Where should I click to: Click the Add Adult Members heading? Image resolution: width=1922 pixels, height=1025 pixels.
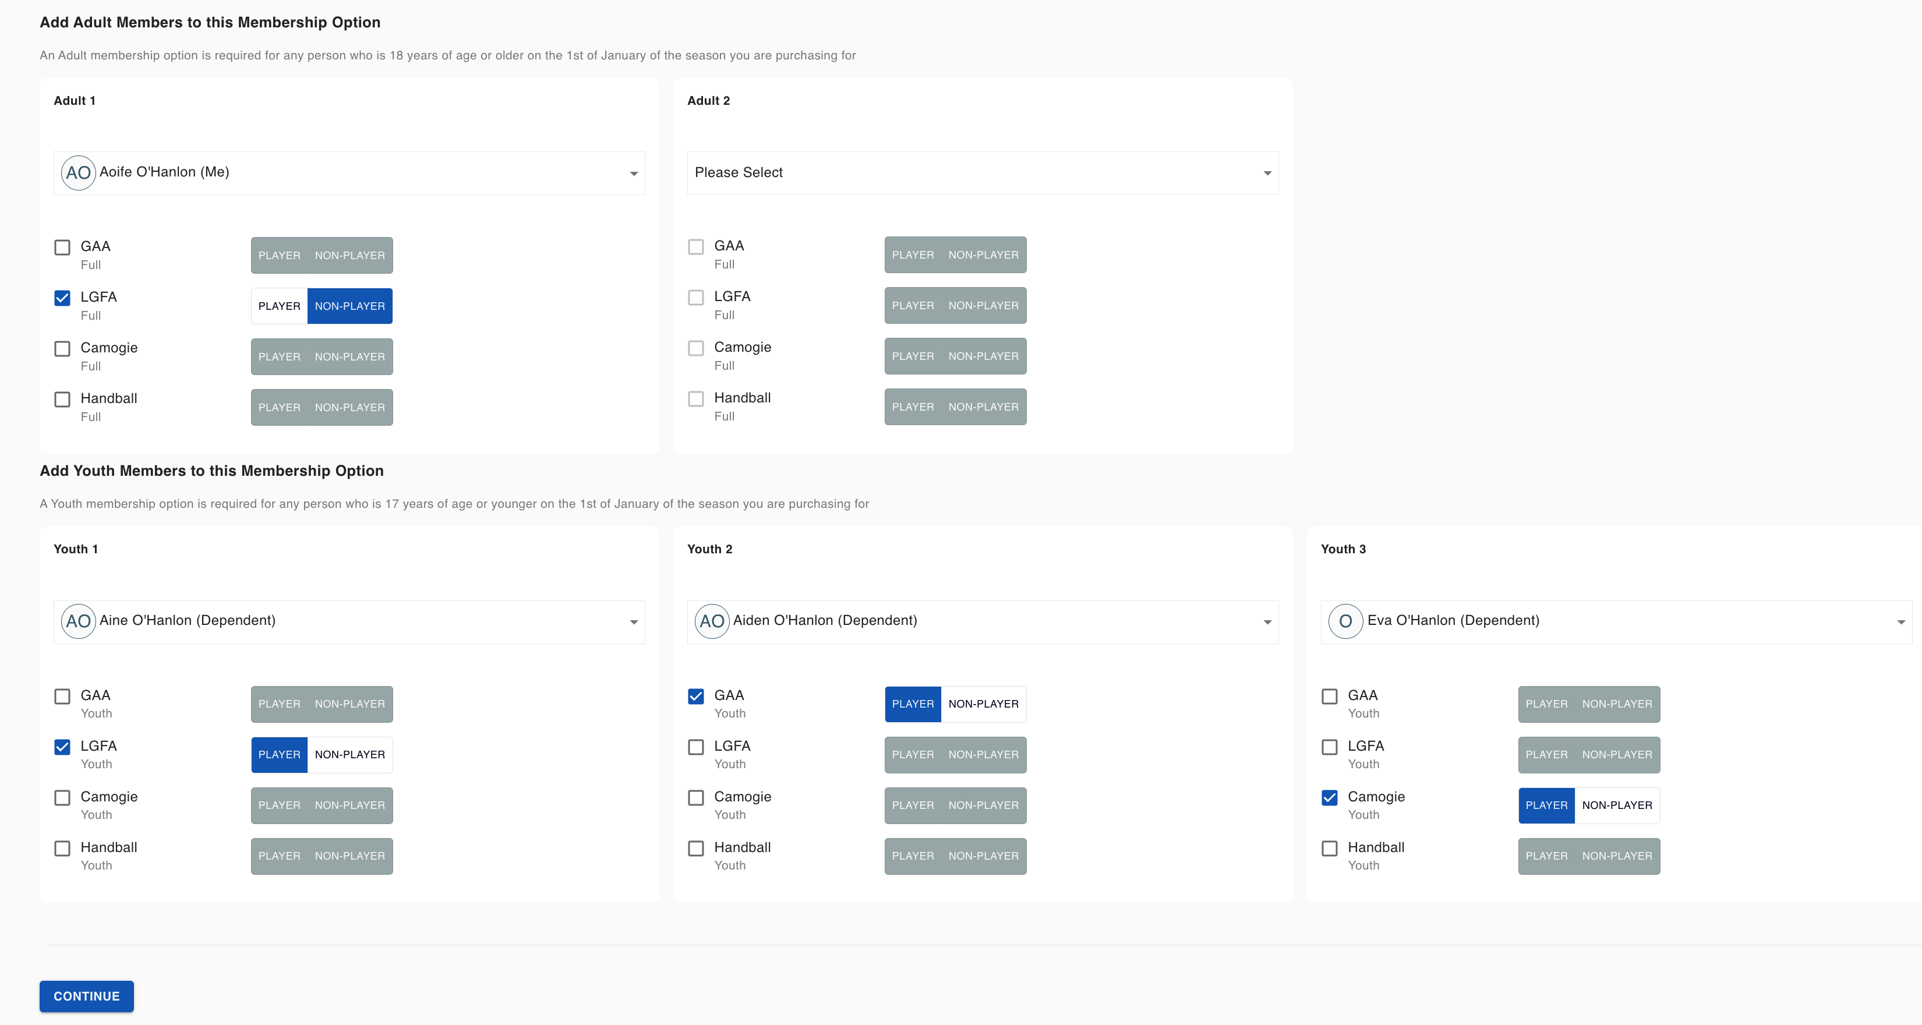[x=210, y=22]
